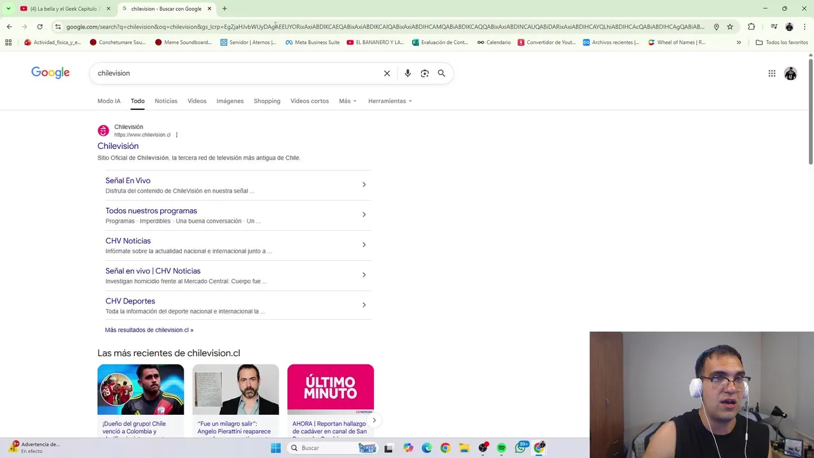Open the CHV Deportes sitelink

click(130, 301)
